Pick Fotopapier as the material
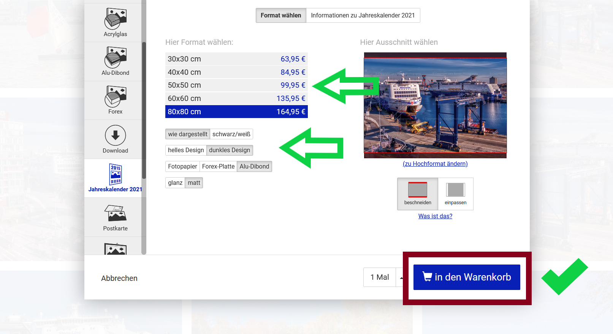613x334 pixels. [182, 167]
